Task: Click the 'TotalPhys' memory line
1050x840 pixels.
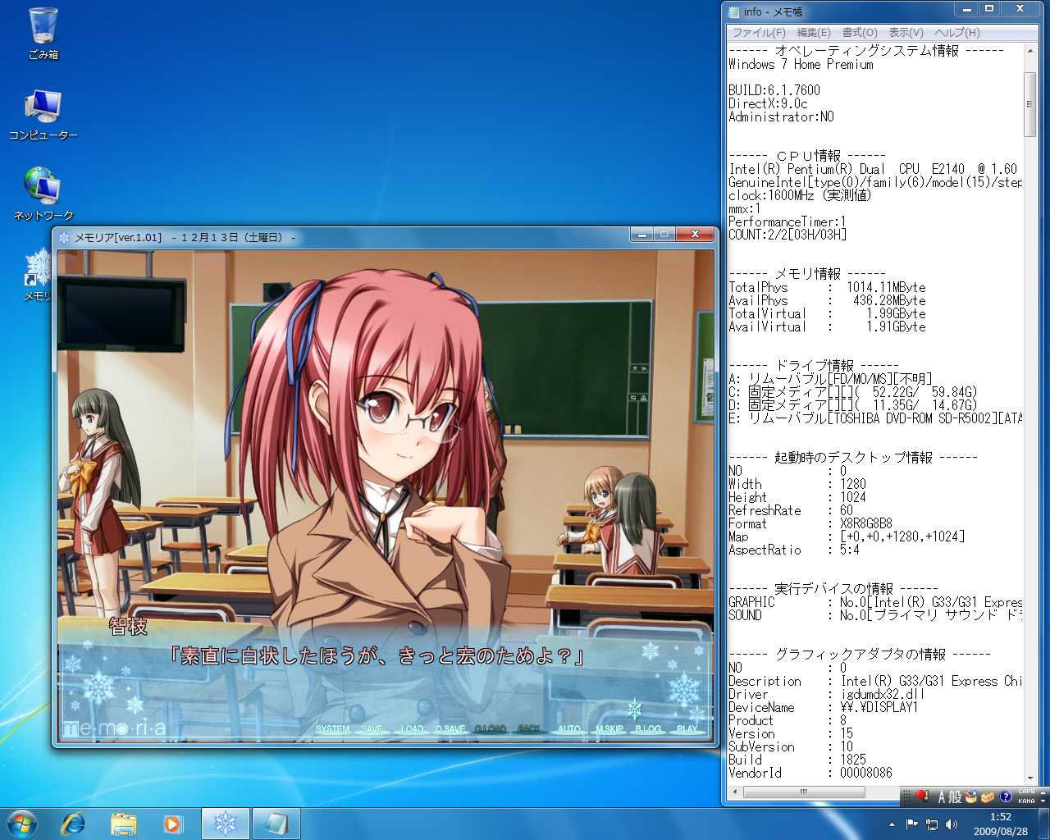Action: 827,287
